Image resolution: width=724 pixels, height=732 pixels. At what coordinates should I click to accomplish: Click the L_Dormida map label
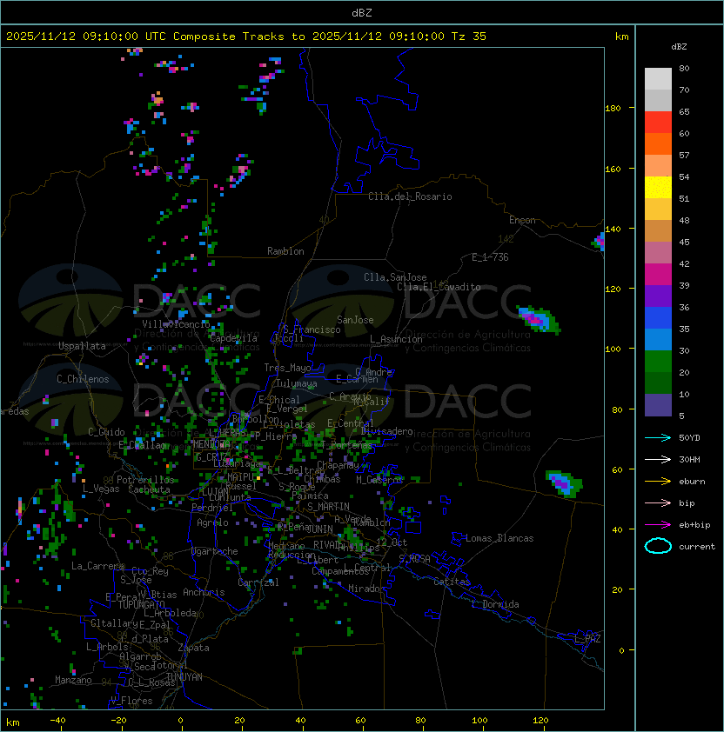click(495, 604)
